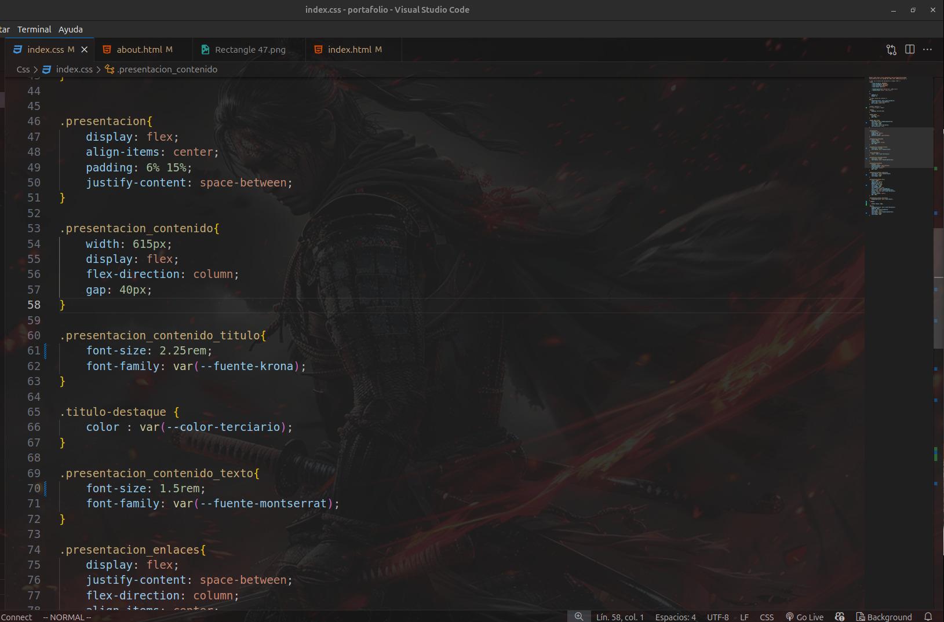Click the zoom magnifier icon in status bar
This screenshot has height=622, width=944.
[578, 617]
